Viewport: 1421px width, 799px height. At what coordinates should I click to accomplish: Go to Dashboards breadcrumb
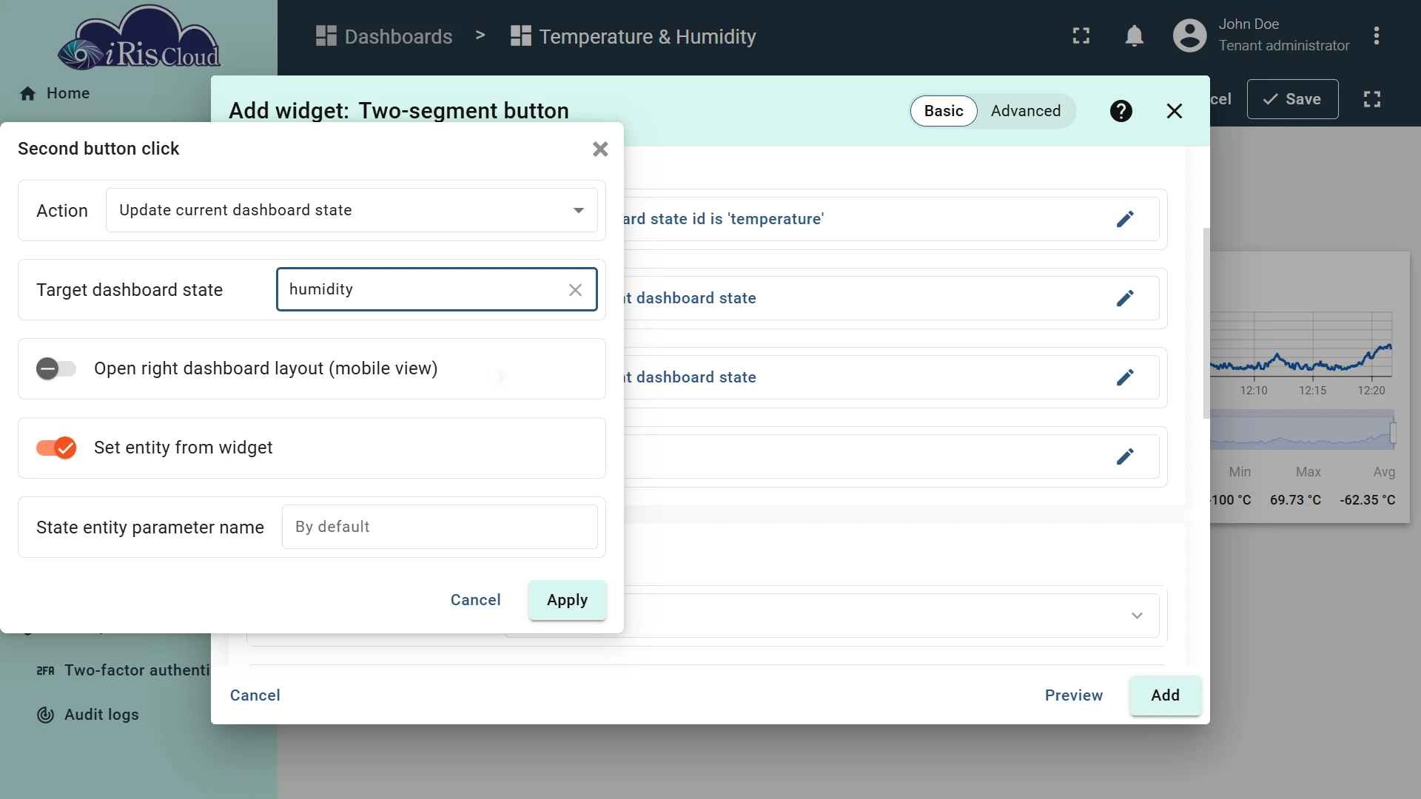(x=384, y=36)
